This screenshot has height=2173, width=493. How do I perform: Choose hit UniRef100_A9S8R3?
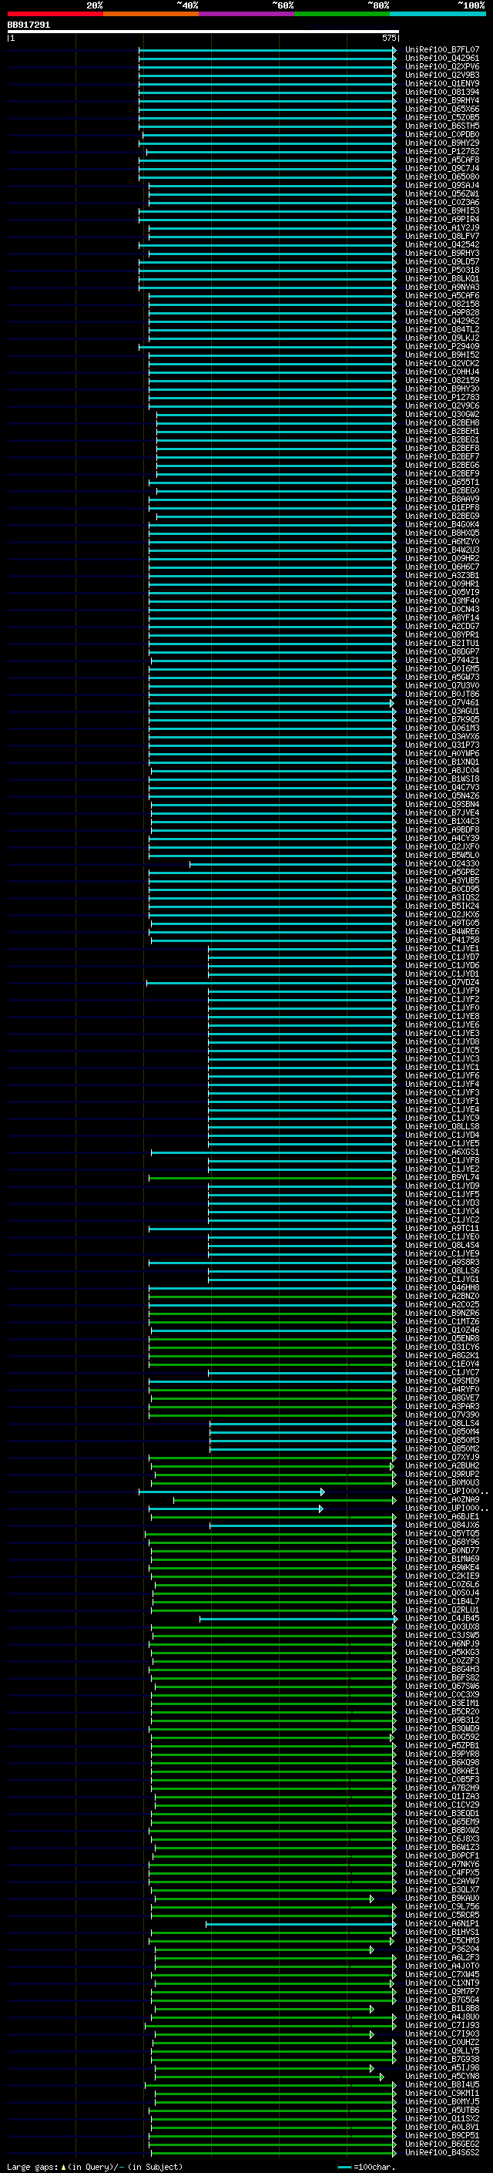coord(442,1262)
